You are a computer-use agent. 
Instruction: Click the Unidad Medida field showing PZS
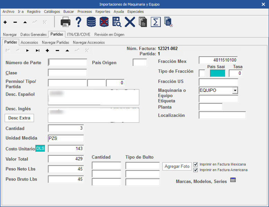[x=66, y=138]
